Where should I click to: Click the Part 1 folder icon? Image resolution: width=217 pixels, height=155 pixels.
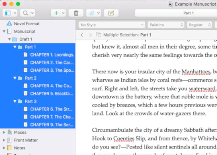[20, 47]
